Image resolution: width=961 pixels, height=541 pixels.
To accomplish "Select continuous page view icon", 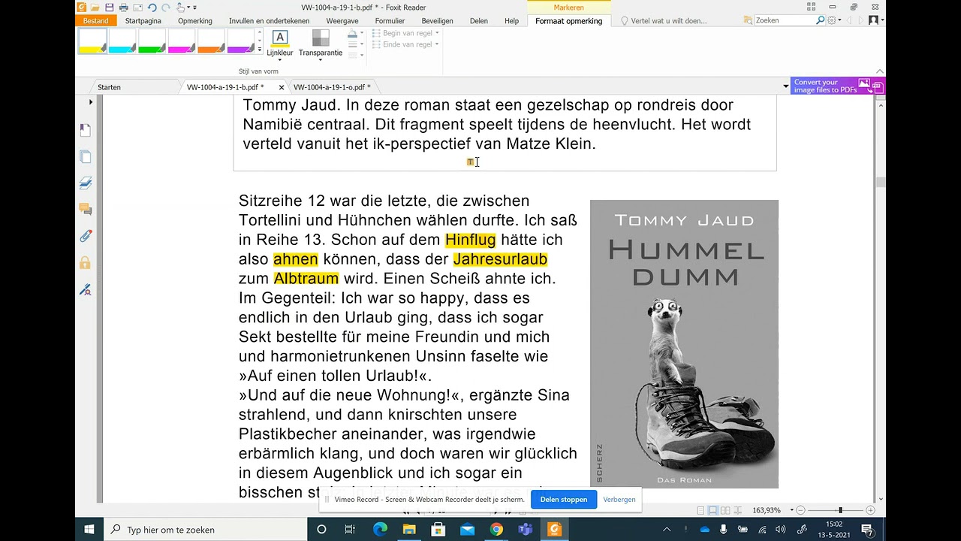I will point(712,510).
